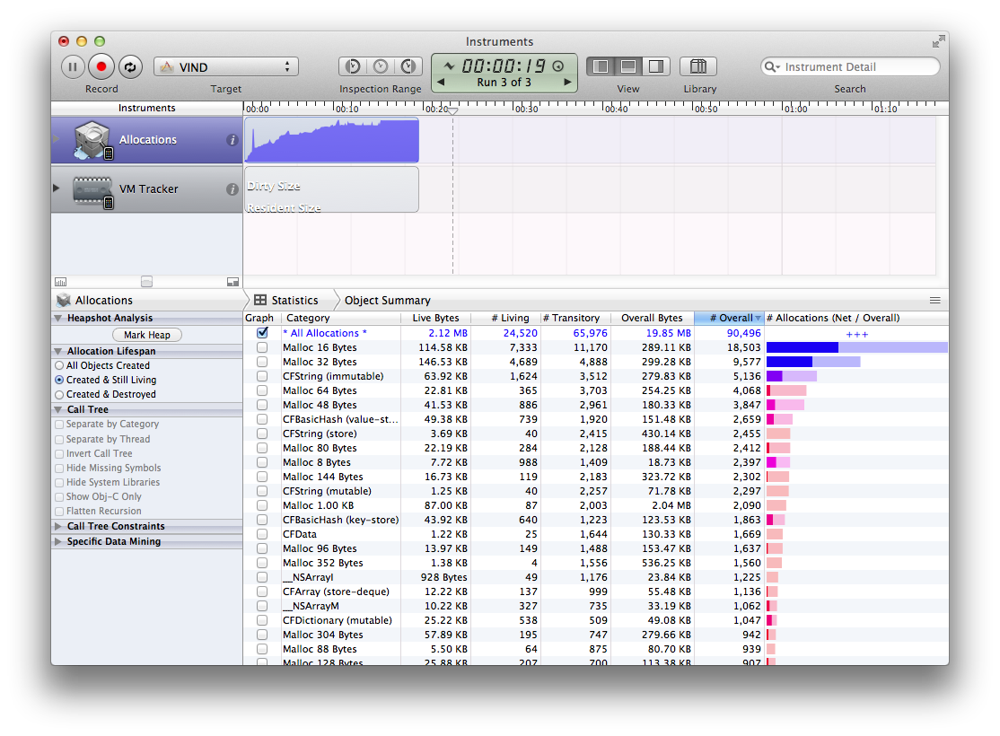Select the CFBasicHash (key-store) row
This screenshot has width=1000, height=736.
[x=596, y=520]
